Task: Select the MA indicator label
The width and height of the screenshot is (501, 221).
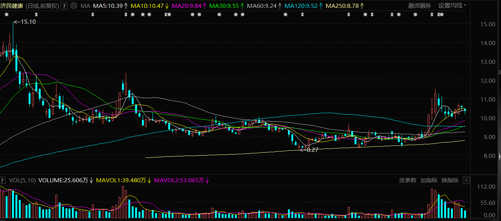Action: pyautogui.click(x=85, y=6)
